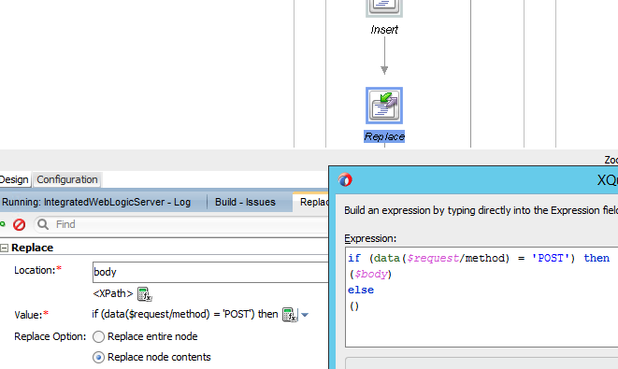Collapse the Replace properties section

point(4,248)
